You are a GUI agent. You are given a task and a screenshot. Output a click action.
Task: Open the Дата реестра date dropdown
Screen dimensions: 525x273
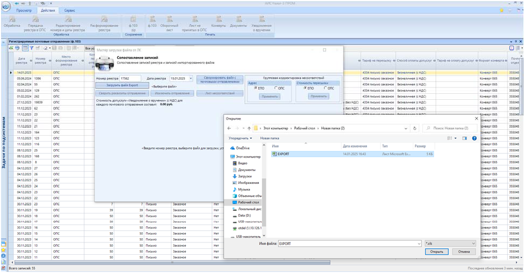pos(191,79)
